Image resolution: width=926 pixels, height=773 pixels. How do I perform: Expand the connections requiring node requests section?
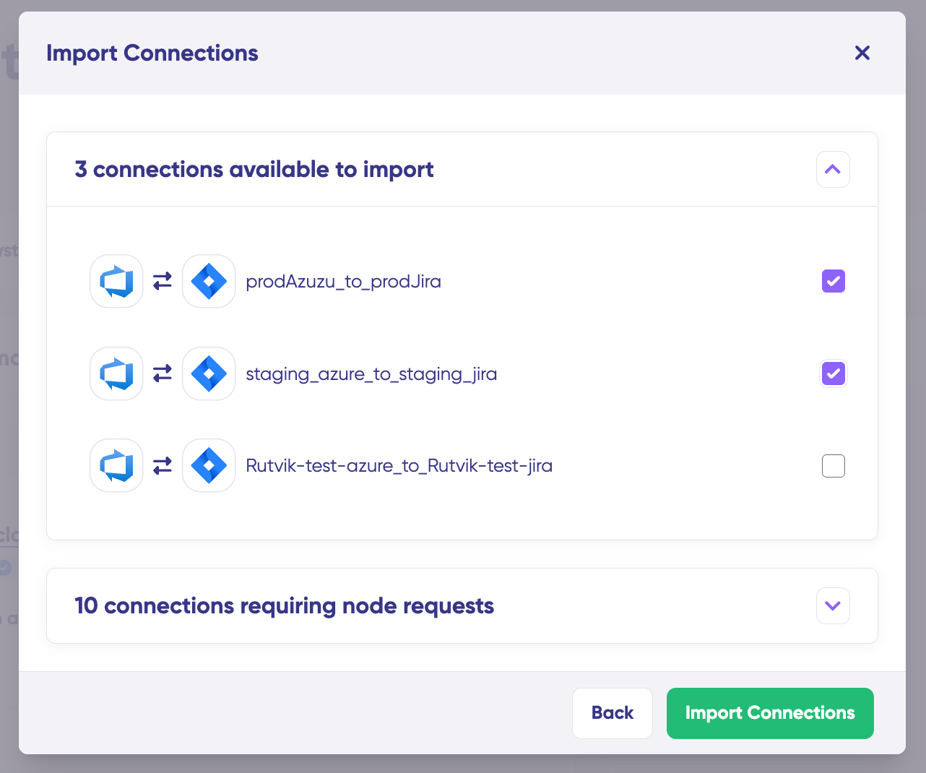(x=833, y=605)
